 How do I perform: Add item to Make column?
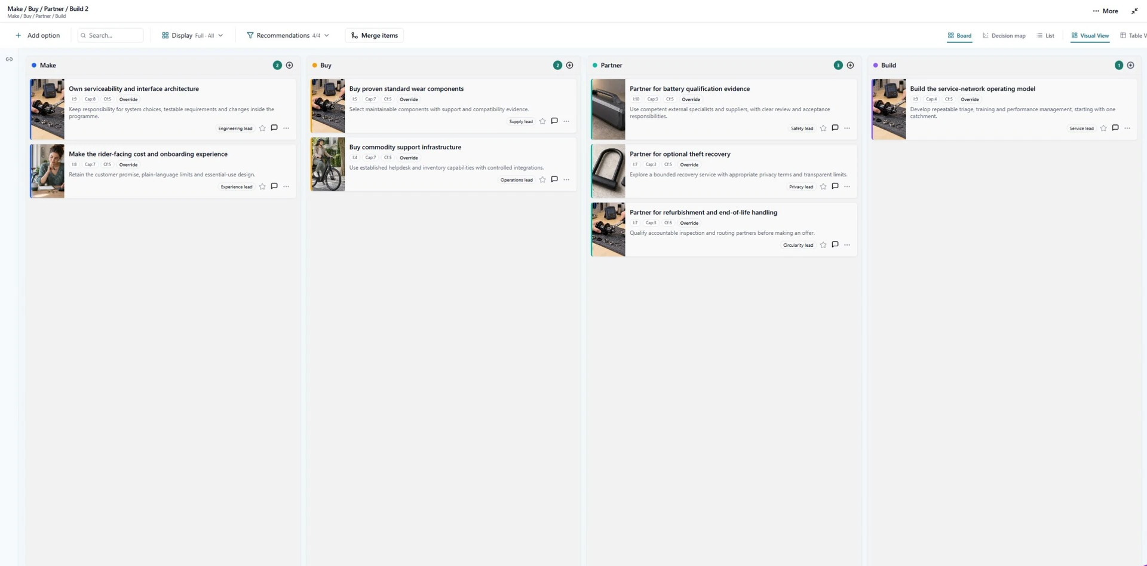(289, 65)
